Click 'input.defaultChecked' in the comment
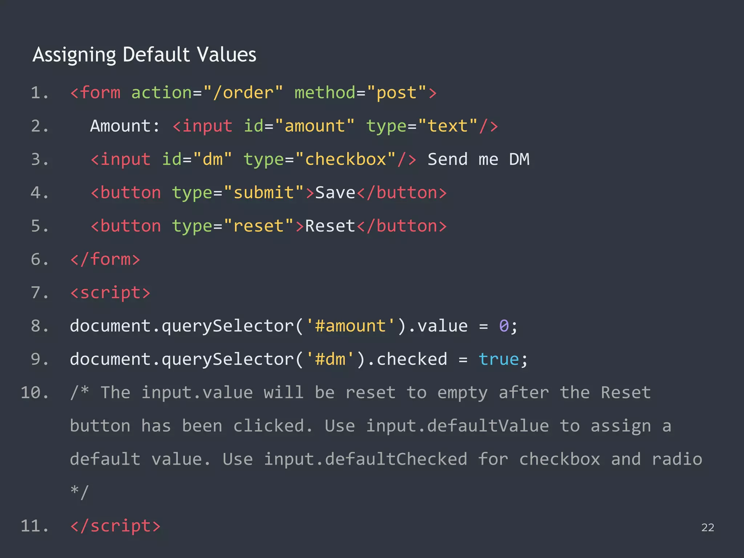Screen dimensions: 744x558 (365, 459)
